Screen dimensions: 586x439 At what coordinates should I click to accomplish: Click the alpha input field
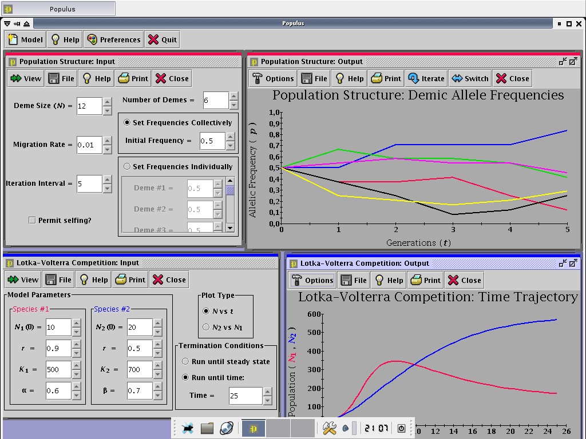59,391
